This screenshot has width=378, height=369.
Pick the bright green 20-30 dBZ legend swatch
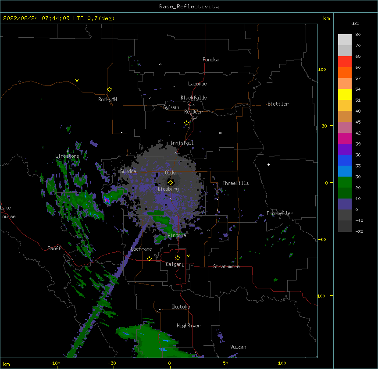click(x=345, y=182)
